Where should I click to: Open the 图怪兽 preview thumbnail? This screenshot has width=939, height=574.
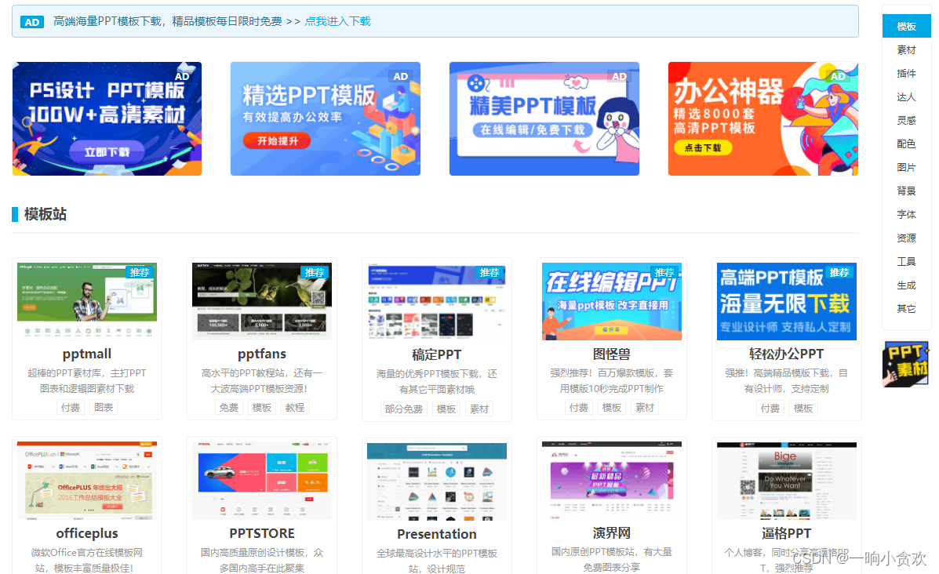pyautogui.click(x=611, y=300)
